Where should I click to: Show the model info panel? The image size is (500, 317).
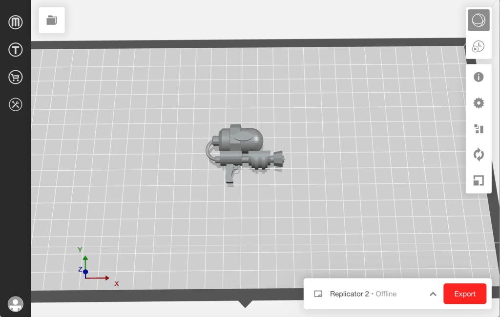pyautogui.click(x=479, y=77)
